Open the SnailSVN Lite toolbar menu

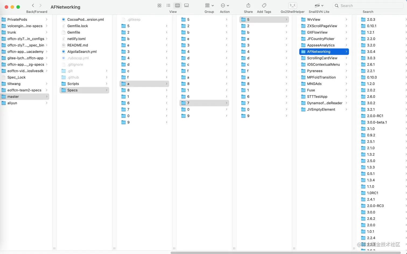(x=319, y=5)
